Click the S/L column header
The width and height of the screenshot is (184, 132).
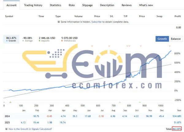point(112,16)
